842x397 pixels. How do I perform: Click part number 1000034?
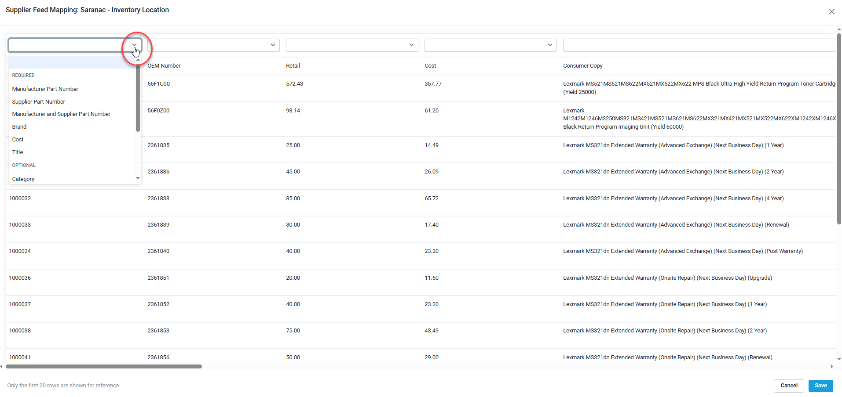20,251
